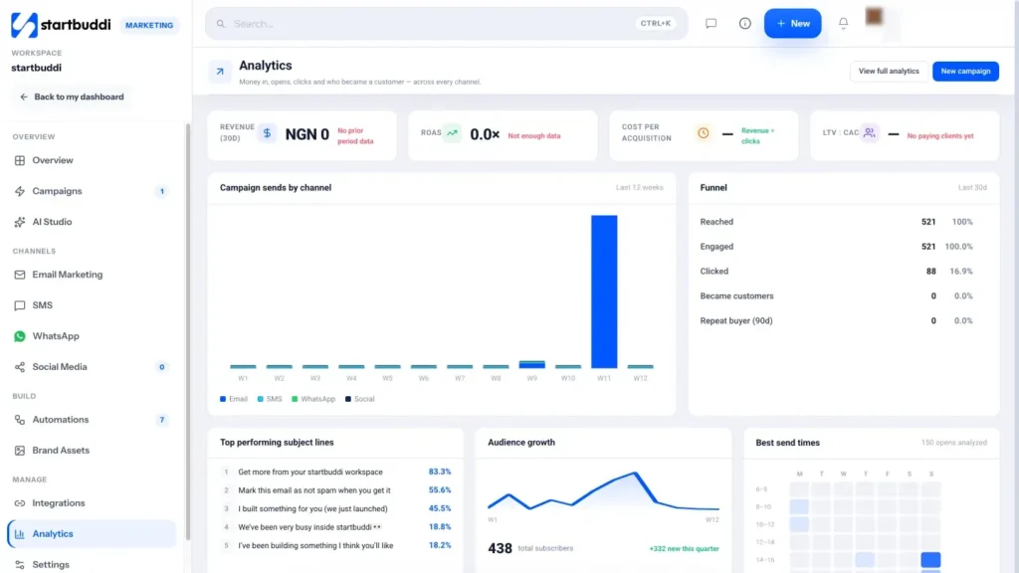Click the W9 bar in chart
1019x573 pixels.
tap(531, 364)
